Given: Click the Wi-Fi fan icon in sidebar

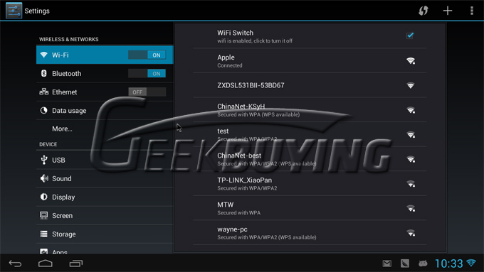Looking at the screenshot, I should coord(44,55).
